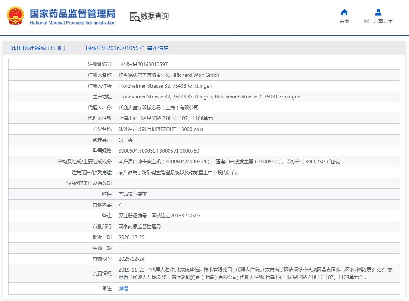The height and width of the screenshot is (301, 409).
Task: Click the 首页 text link
Action: click(344, 21)
